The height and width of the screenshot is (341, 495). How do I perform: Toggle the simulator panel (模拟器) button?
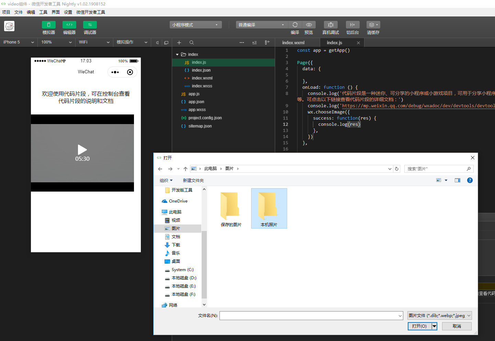tap(48, 25)
